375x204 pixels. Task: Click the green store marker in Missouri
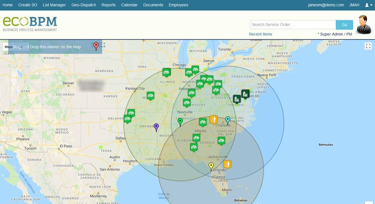point(150,96)
